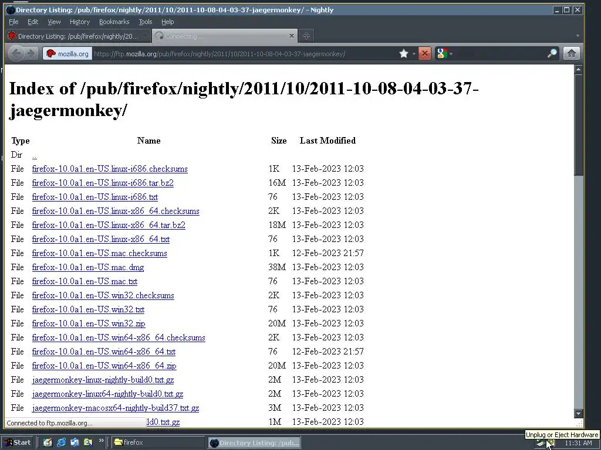The width and height of the screenshot is (601, 450).
Task: Click the first Quick Launch icon
Action: pos(48,442)
